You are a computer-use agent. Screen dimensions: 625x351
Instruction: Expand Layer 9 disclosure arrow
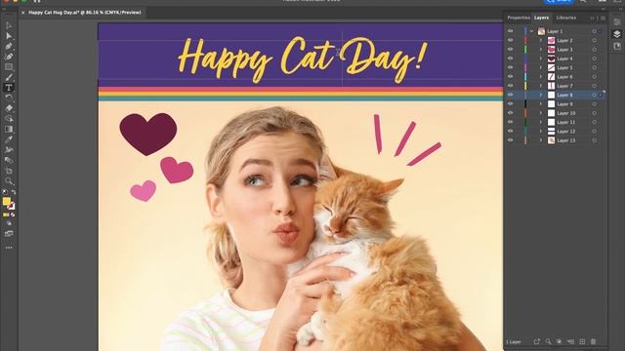541,104
